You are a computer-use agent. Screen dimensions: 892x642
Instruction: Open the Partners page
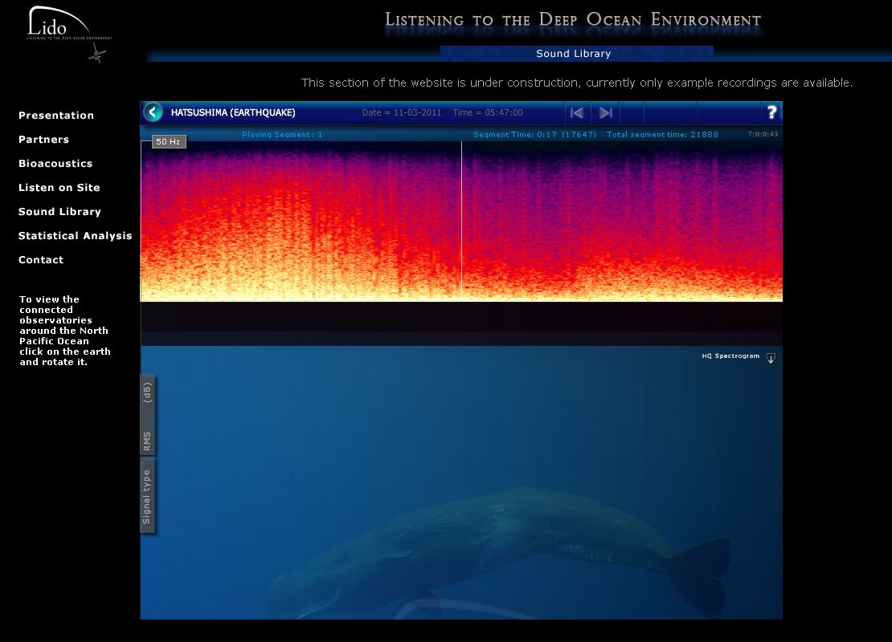pos(43,140)
